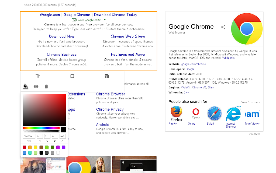Click the TeamViewer logo icon

(252, 114)
